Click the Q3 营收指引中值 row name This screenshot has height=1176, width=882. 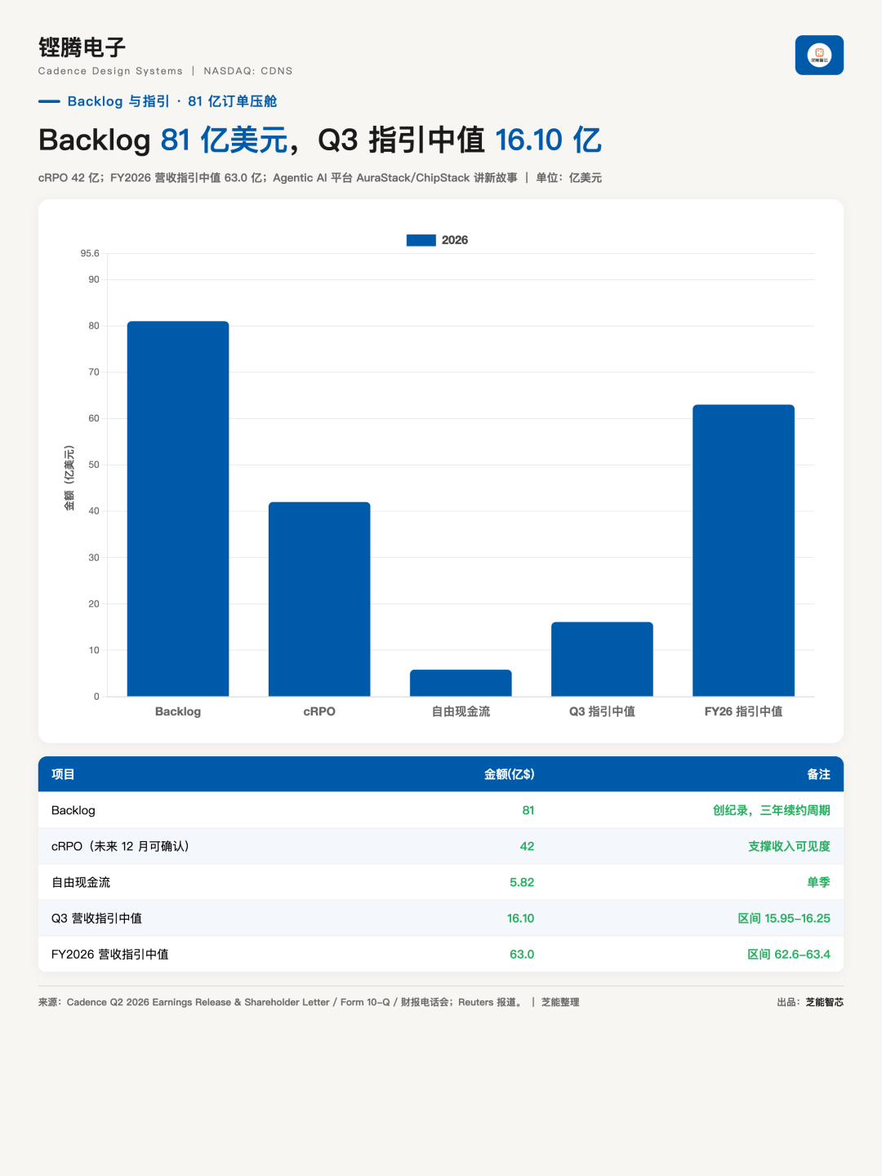point(96,918)
